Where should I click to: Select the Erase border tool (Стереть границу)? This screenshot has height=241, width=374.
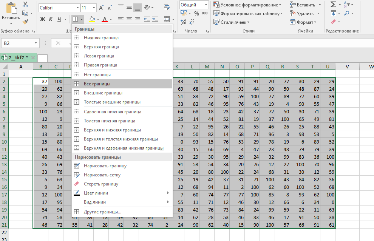click(101, 184)
